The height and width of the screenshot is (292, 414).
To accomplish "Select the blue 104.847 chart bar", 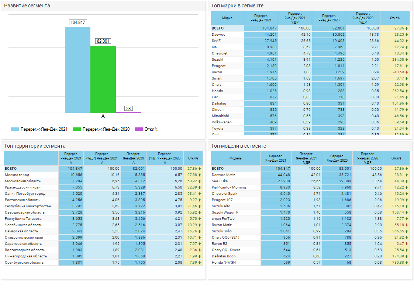I will point(77,70).
